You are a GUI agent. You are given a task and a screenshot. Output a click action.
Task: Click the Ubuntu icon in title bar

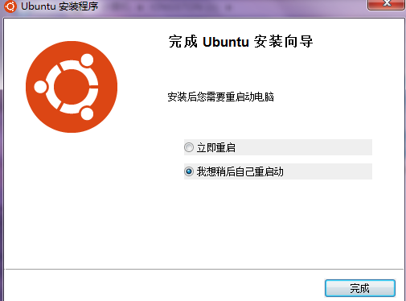click(x=10, y=6)
